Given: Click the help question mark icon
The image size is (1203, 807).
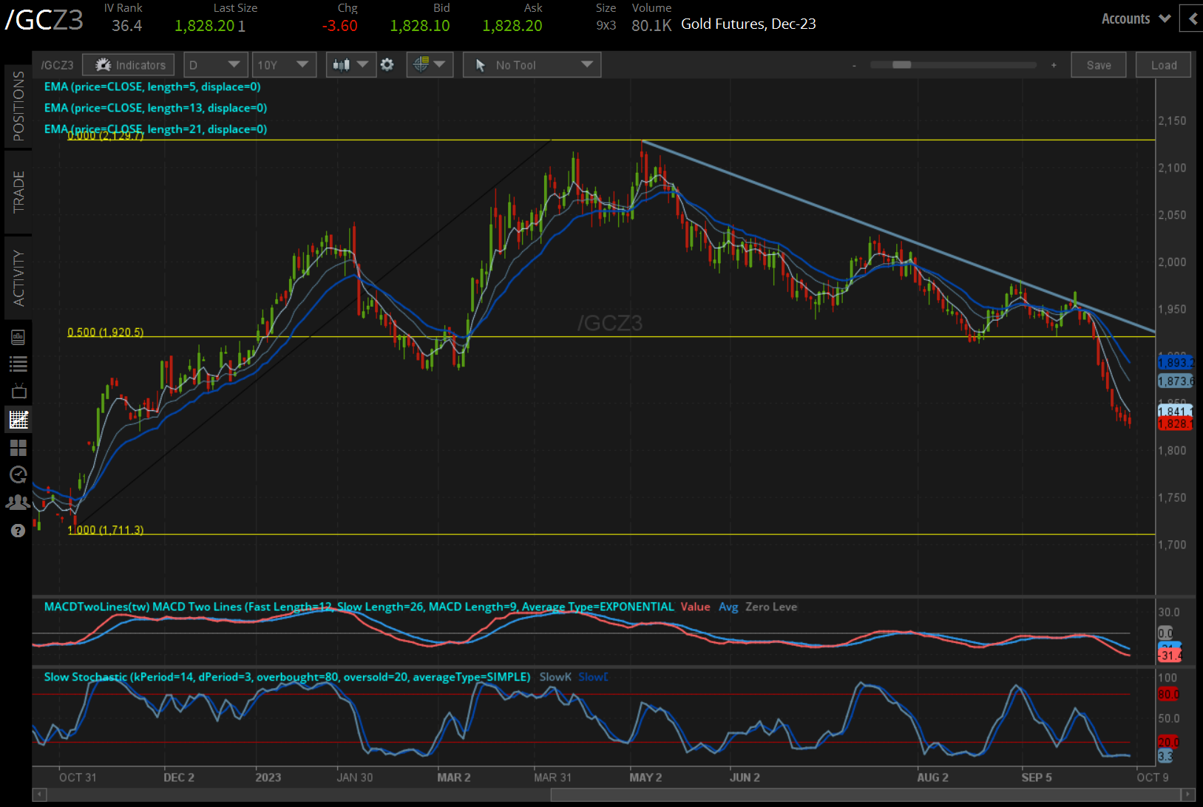Looking at the screenshot, I should coord(18,531).
